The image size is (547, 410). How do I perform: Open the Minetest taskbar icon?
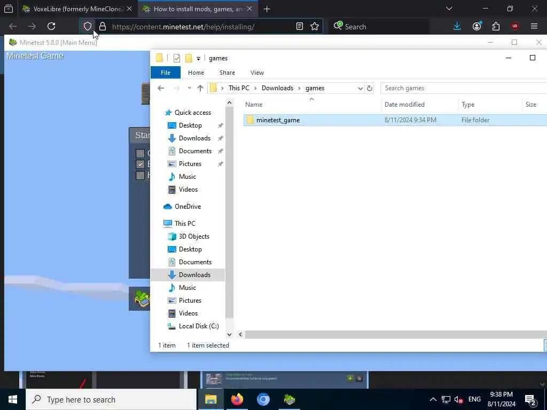(290, 399)
